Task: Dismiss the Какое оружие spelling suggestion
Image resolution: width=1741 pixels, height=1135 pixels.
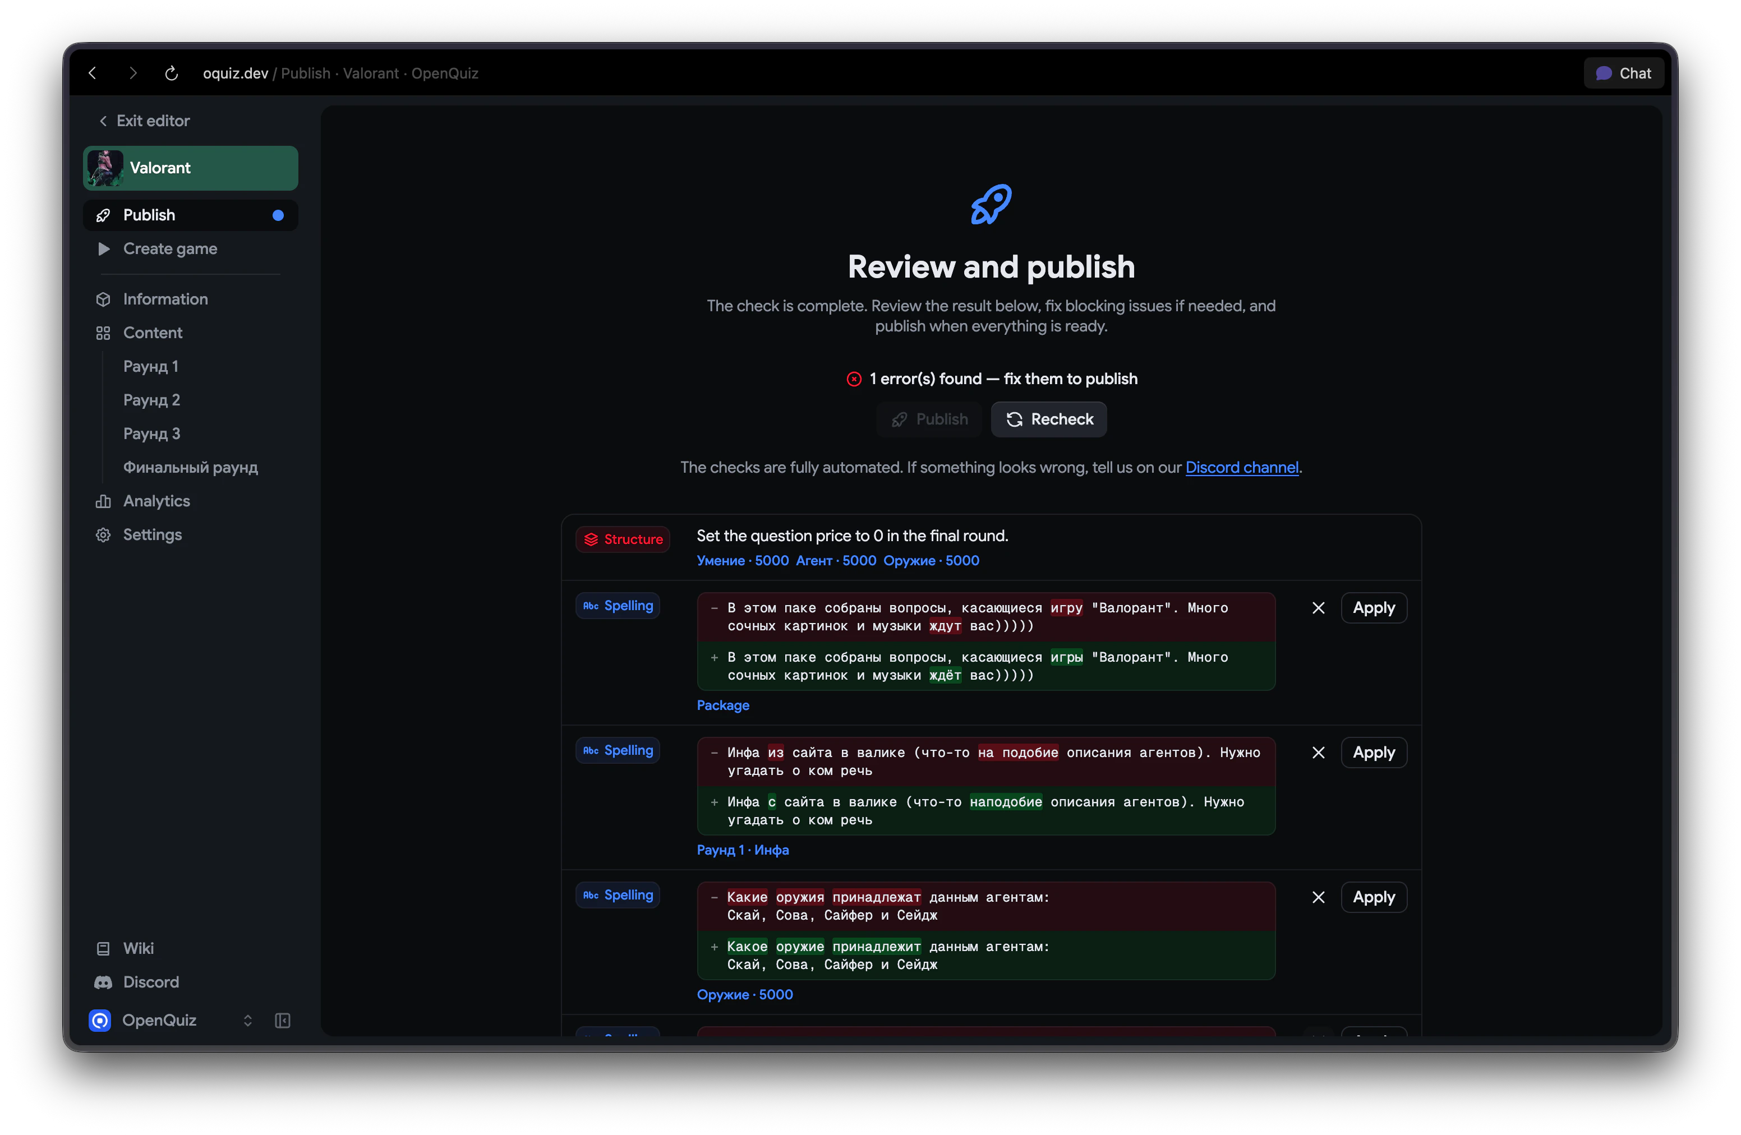Action: tap(1318, 897)
